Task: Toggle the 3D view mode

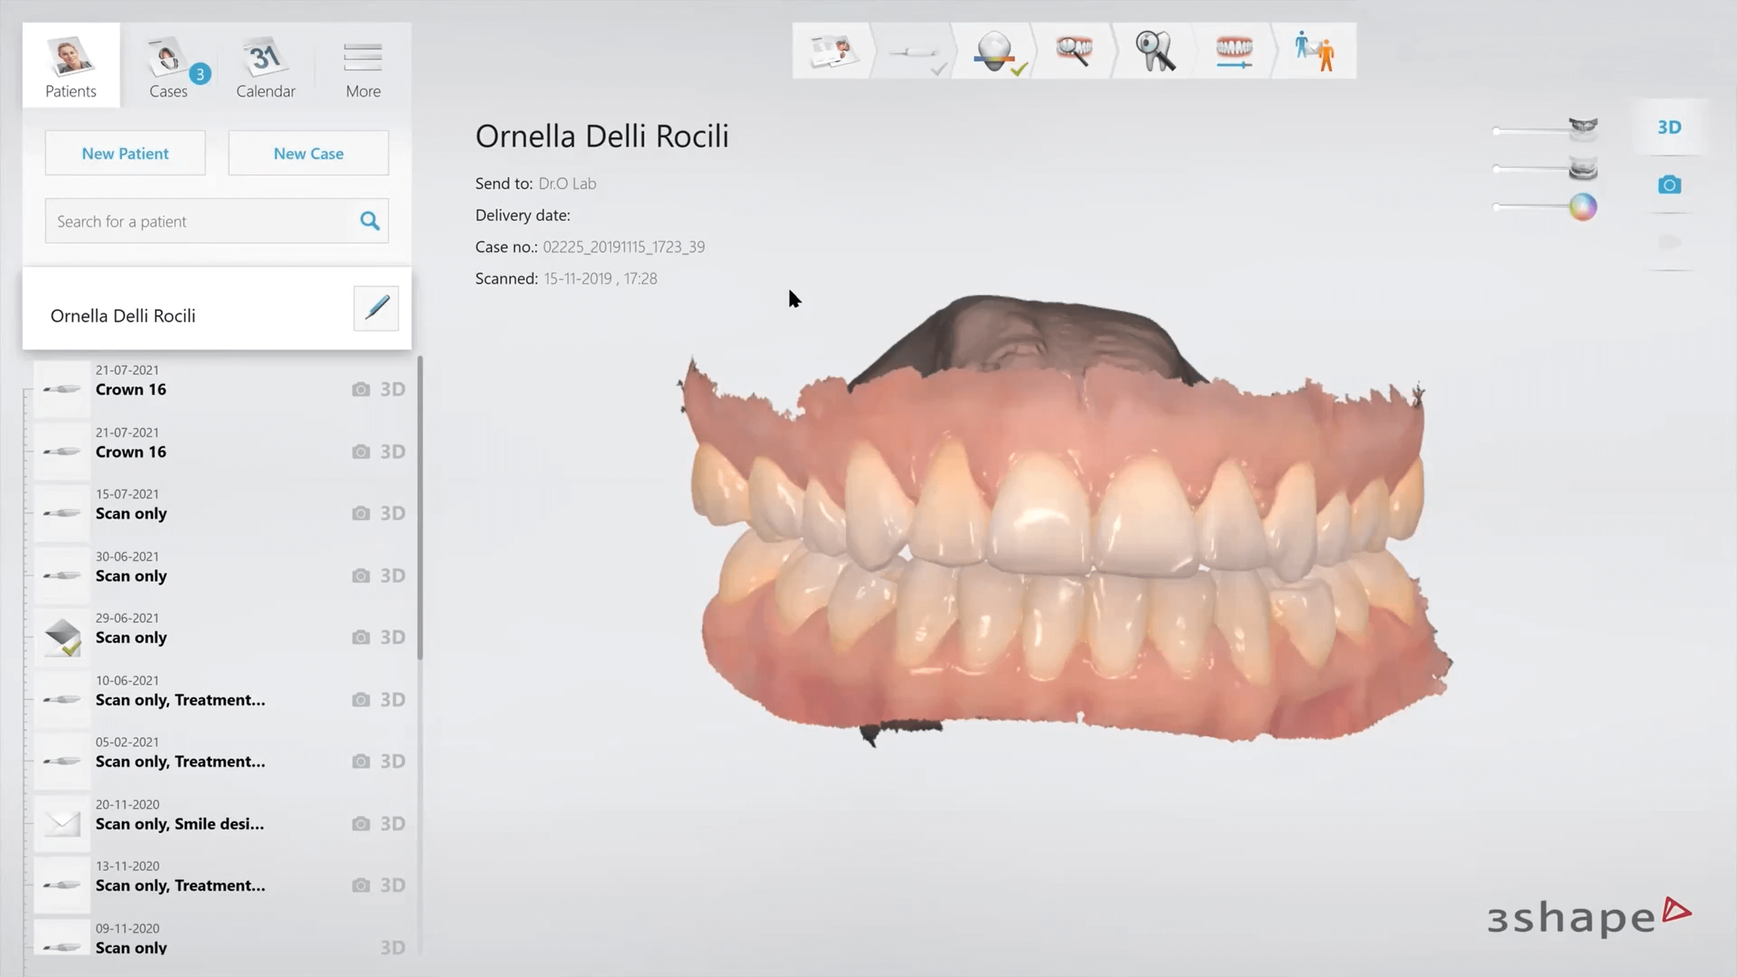Action: (1669, 128)
